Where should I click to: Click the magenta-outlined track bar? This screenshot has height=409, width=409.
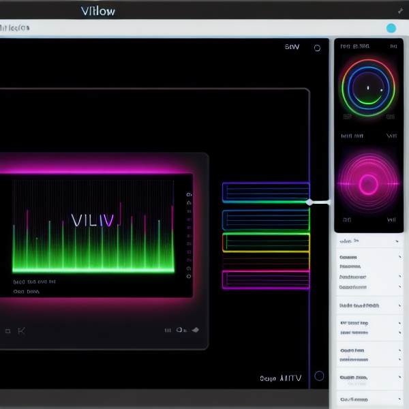coord(266,279)
